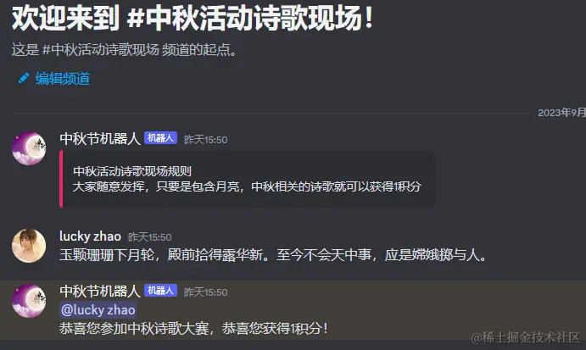This screenshot has width=586, height=350.
Task: Click the bottom 中秋节机器人 moon avatar
Action: coord(29,301)
